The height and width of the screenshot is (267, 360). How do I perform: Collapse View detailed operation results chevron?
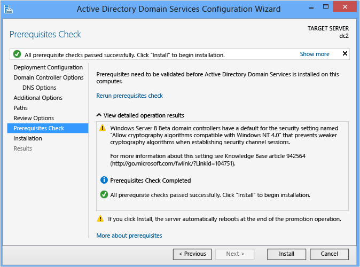click(99, 115)
